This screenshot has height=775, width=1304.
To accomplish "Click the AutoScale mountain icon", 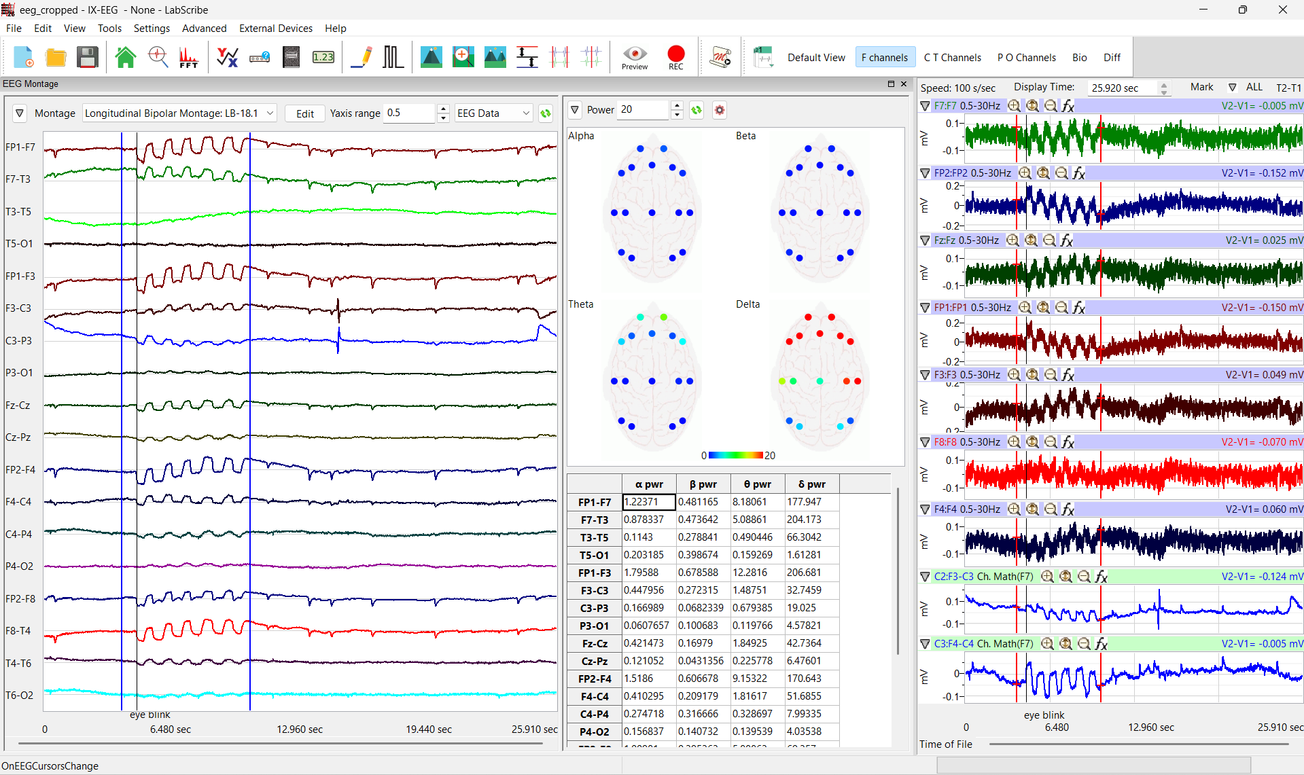I will coord(431,57).
